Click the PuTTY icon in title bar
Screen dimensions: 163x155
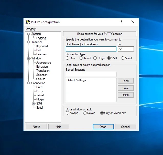(x=28, y=22)
